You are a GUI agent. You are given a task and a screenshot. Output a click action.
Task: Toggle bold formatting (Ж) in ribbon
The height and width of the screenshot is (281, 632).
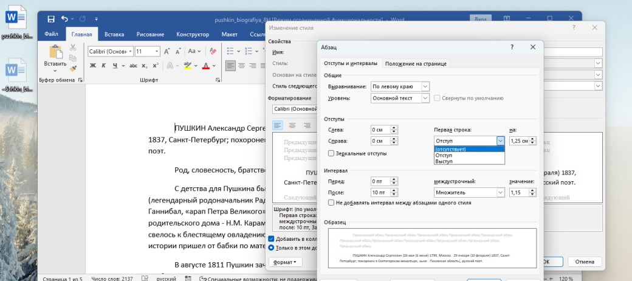click(93, 66)
